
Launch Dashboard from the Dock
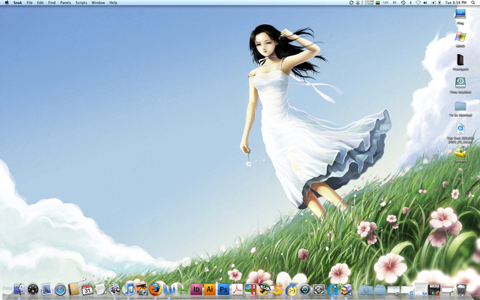tap(33, 289)
